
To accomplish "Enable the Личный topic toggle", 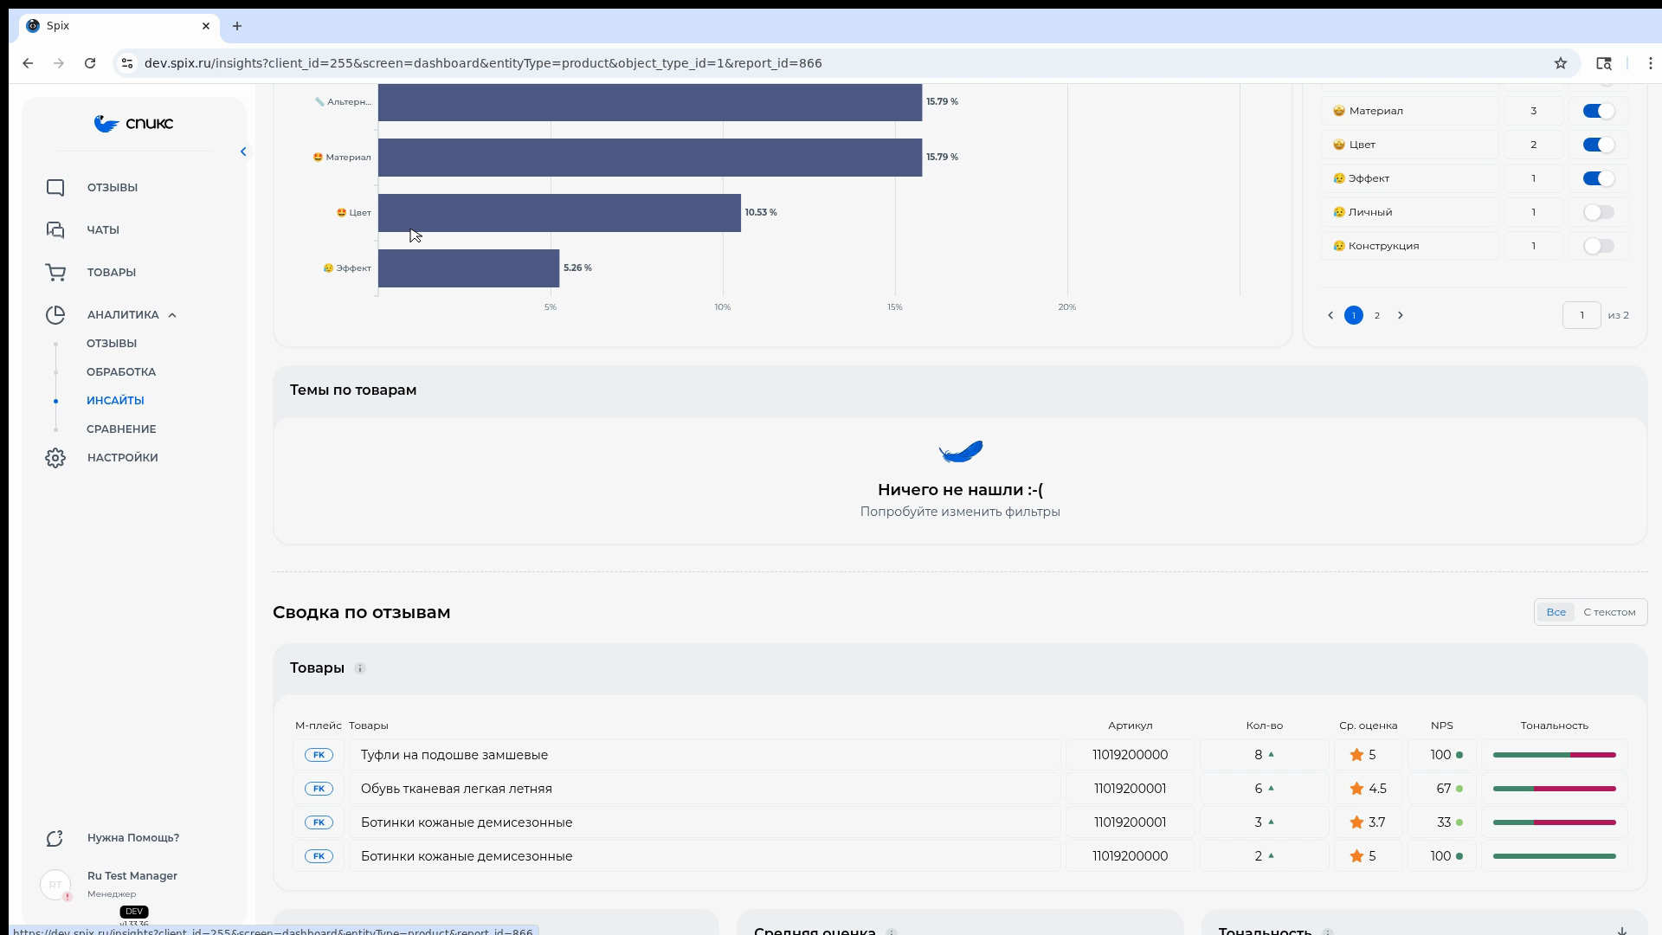I will (x=1598, y=212).
